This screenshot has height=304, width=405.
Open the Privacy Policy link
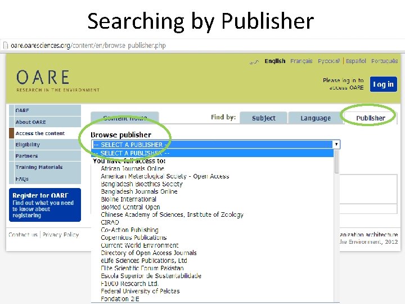pyautogui.click(x=61, y=235)
